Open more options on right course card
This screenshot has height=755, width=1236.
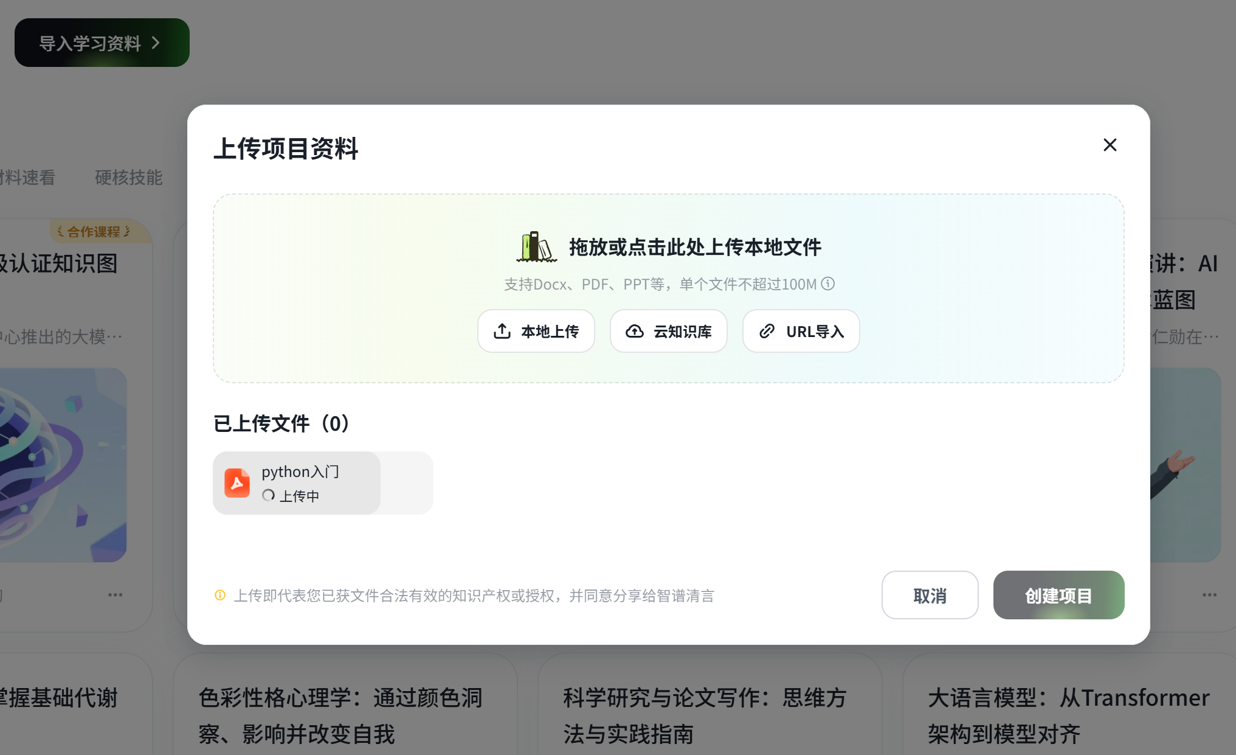1209,594
